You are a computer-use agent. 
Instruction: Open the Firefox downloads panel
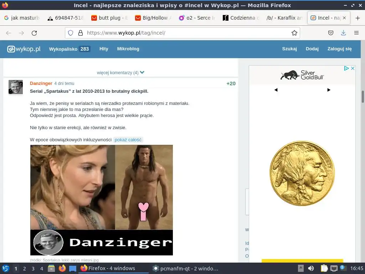pos(343,33)
